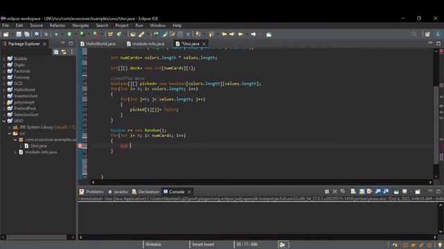
Task: Close the Uno.java editor tab
Action: (204, 44)
